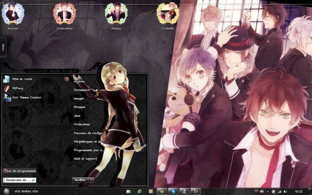Viewport: 312px width, 195px height.
Task: Open Panneau de configuration menu entry
Action: coord(89,133)
